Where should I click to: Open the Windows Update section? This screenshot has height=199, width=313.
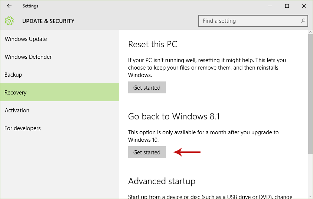tap(60, 39)
